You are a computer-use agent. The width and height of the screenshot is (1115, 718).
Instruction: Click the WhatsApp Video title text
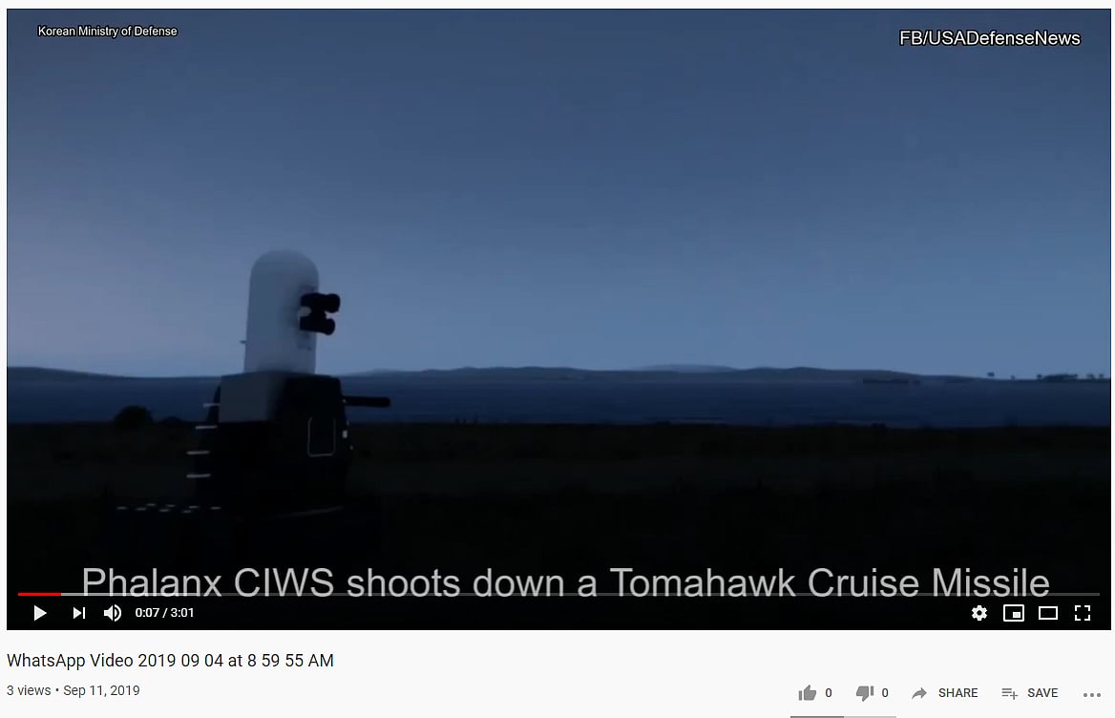click(x=170, y=661)
